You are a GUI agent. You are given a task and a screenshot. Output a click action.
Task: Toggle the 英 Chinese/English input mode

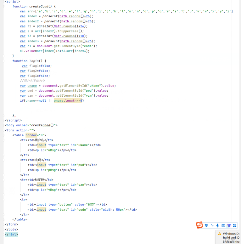click(206, 225)
